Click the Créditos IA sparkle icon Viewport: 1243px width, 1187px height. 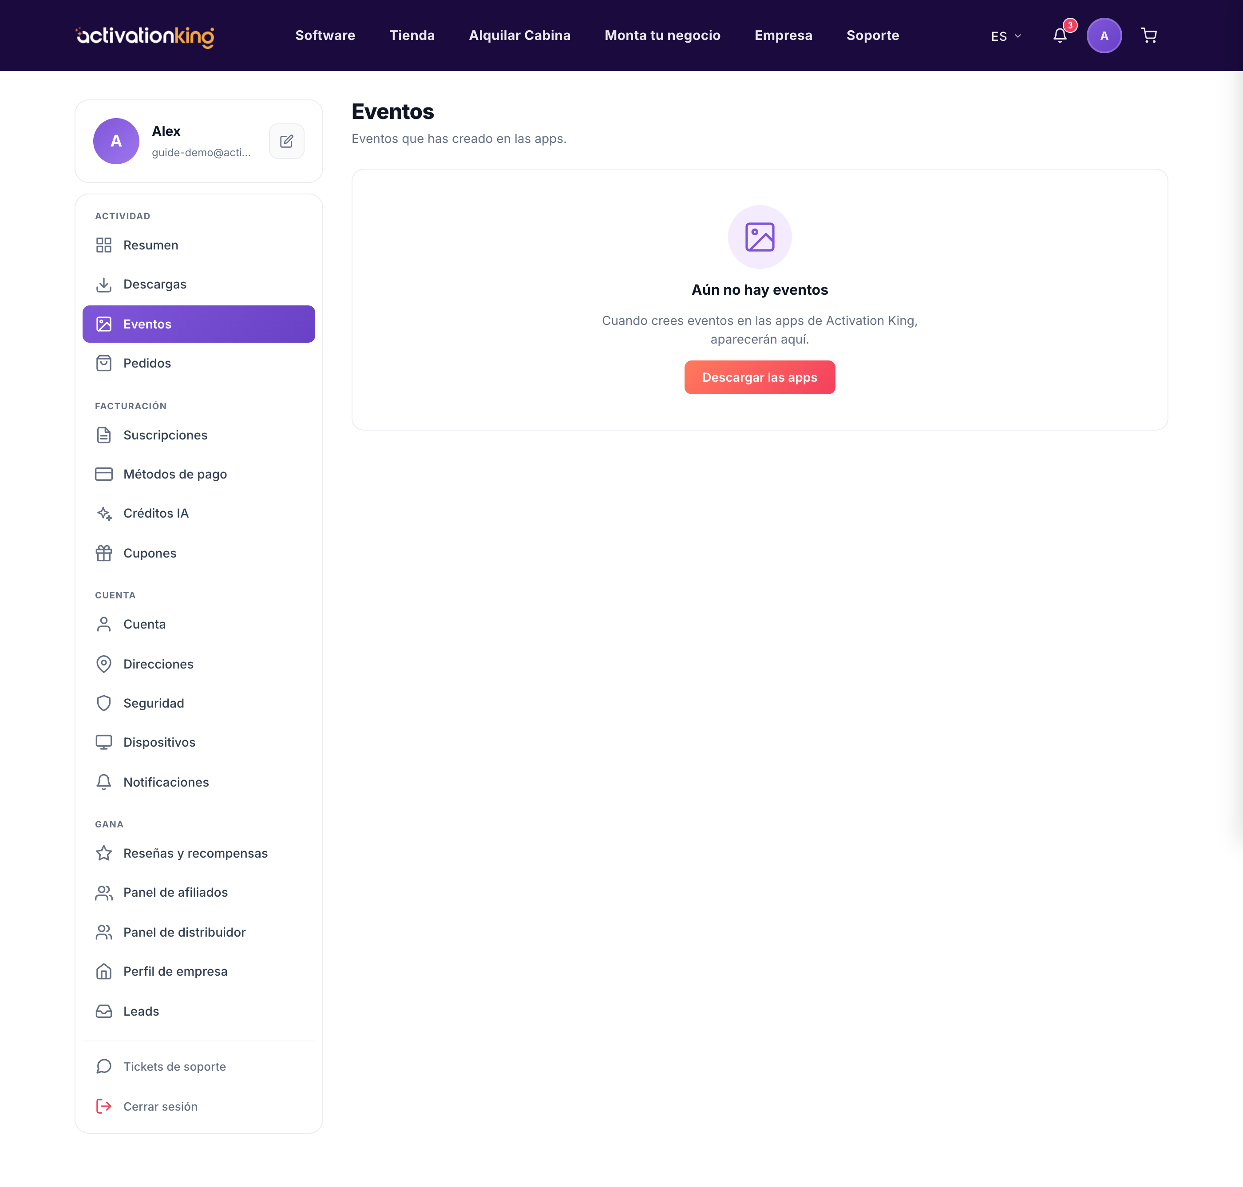tap(104, 513)
